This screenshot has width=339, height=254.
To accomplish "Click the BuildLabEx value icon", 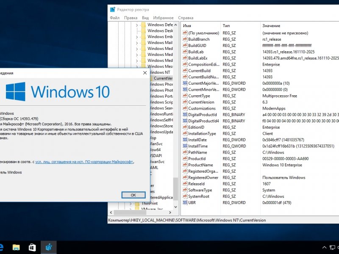I will coord(185,58).
